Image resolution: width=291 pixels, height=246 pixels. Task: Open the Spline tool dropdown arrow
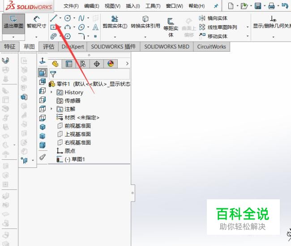pyautogui.click(x=88, y=18)
